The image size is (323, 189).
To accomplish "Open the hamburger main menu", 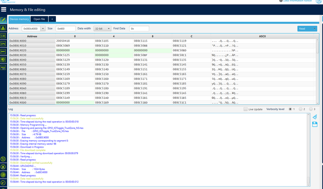I will [x=4, y=9].
